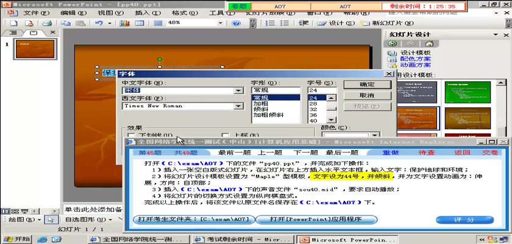Click the Show/Hide Grid toolbar icon
The height and width of the screenshot is (244, 512).
tap(158, 23)
